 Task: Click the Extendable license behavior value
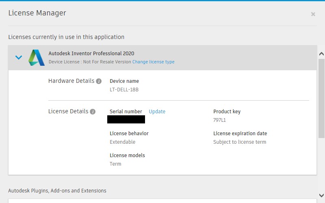click(122, 142)
